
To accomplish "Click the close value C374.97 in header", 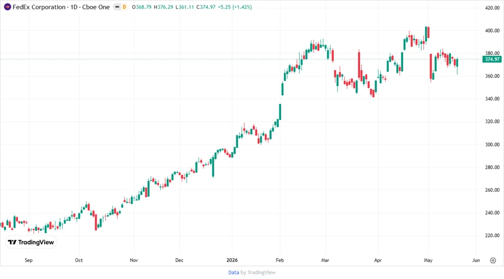I will 206,7.
